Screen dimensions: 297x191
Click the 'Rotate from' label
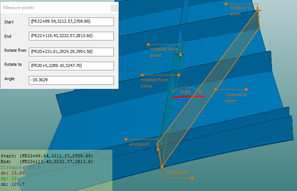[x=15, y=50]
